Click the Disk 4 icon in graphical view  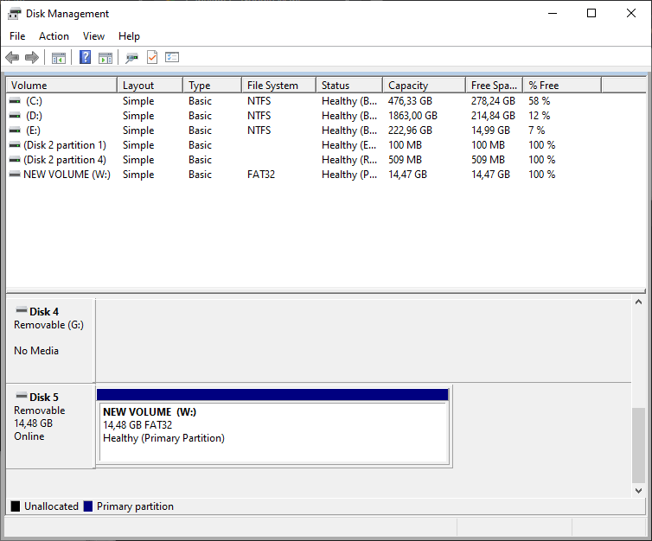(22, 310)
